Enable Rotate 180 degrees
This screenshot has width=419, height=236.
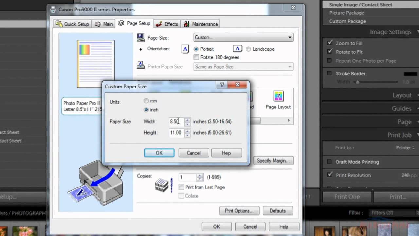(x=196, y=57)
